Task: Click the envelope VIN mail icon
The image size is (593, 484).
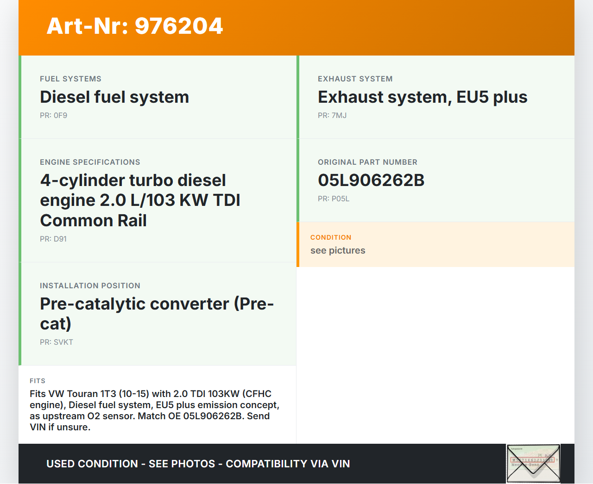Action: coord(533,464)
